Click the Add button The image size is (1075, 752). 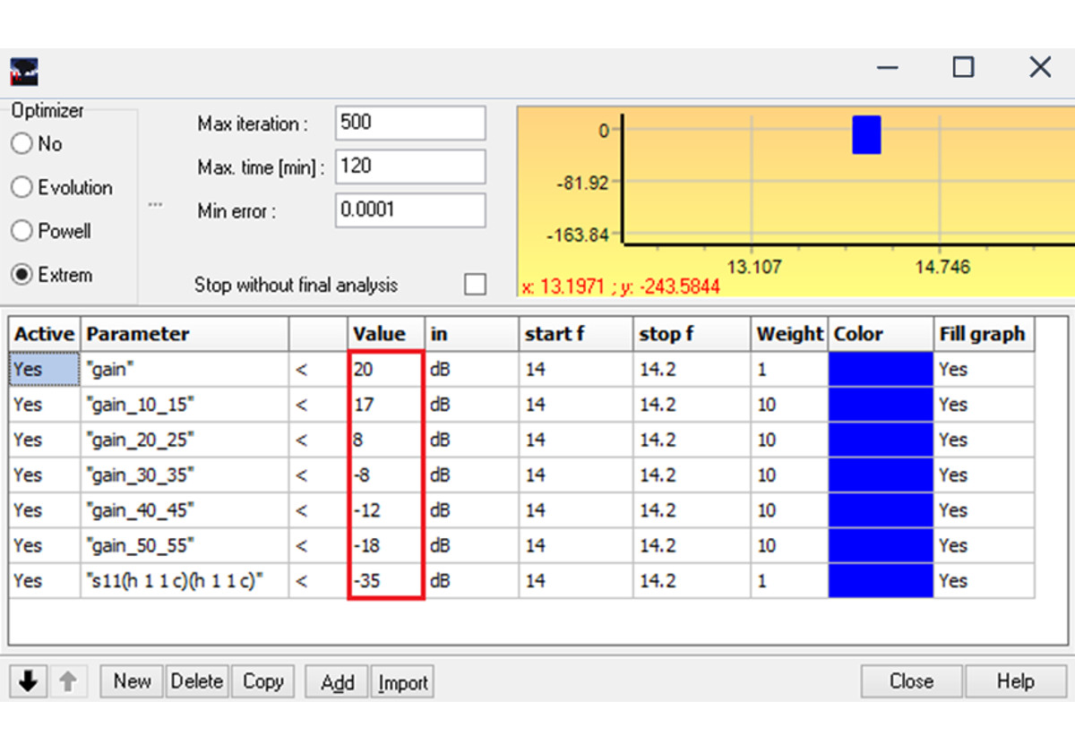tap(338, 682)
